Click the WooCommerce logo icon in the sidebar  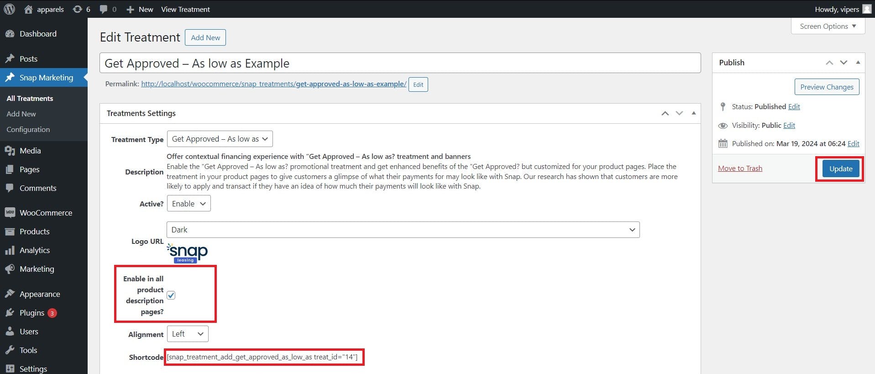pyautogui.click(x=10, y=213)
